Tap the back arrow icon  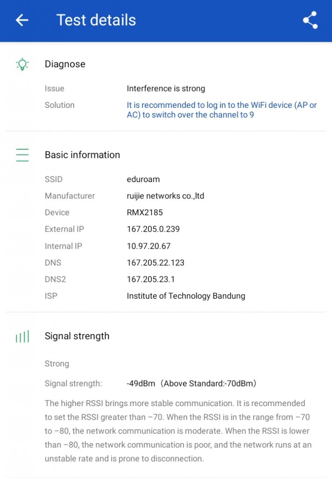(22, 20)
